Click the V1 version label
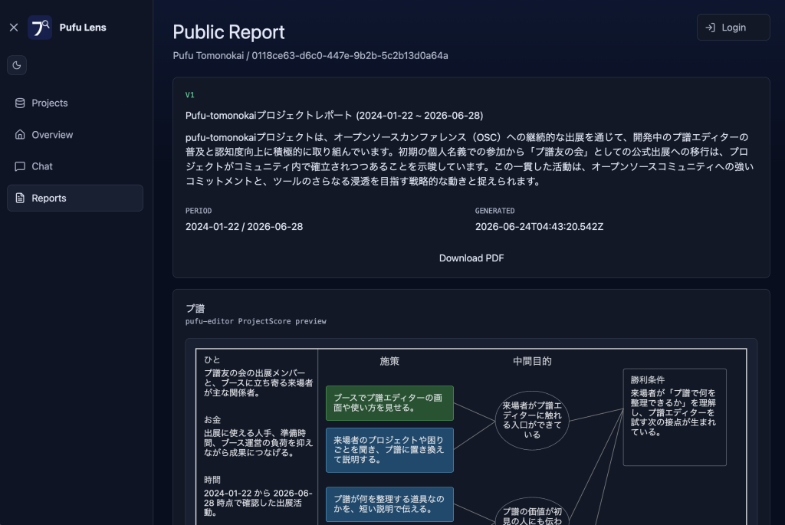The height and width of the screenshot is (525, 785). [x=190, y=95]
